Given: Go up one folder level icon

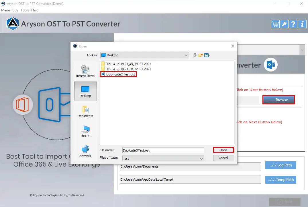Looking at the screenshot, I should pyautogui.click(x=195, y=55).
